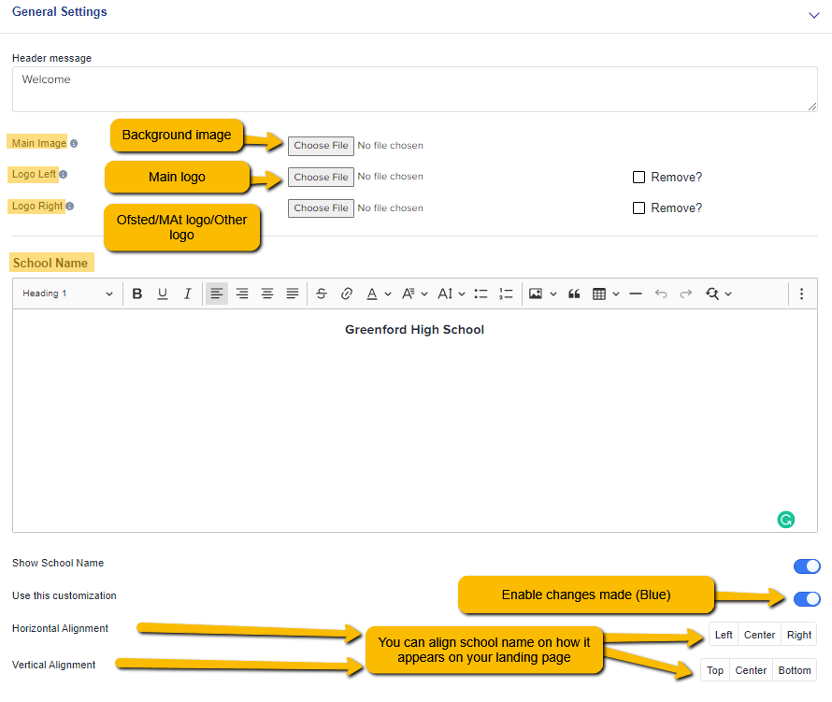Collapse the General Settings section
The height and width of the screenshot is (702, 832).
(813, 15)
